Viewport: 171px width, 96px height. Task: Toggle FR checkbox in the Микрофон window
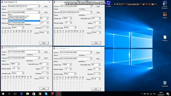5,33
